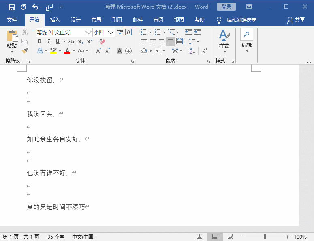The width and height of the screenshot is (314, 241).
Task: Increase paragraph indent
Action: (197, 32)
